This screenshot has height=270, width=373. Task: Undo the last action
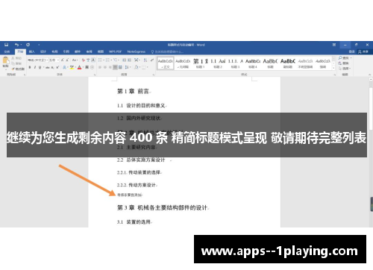point(16,45)
